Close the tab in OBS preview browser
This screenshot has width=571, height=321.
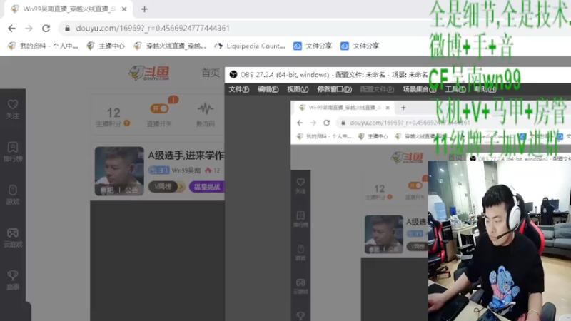click(x=388, y=108)
